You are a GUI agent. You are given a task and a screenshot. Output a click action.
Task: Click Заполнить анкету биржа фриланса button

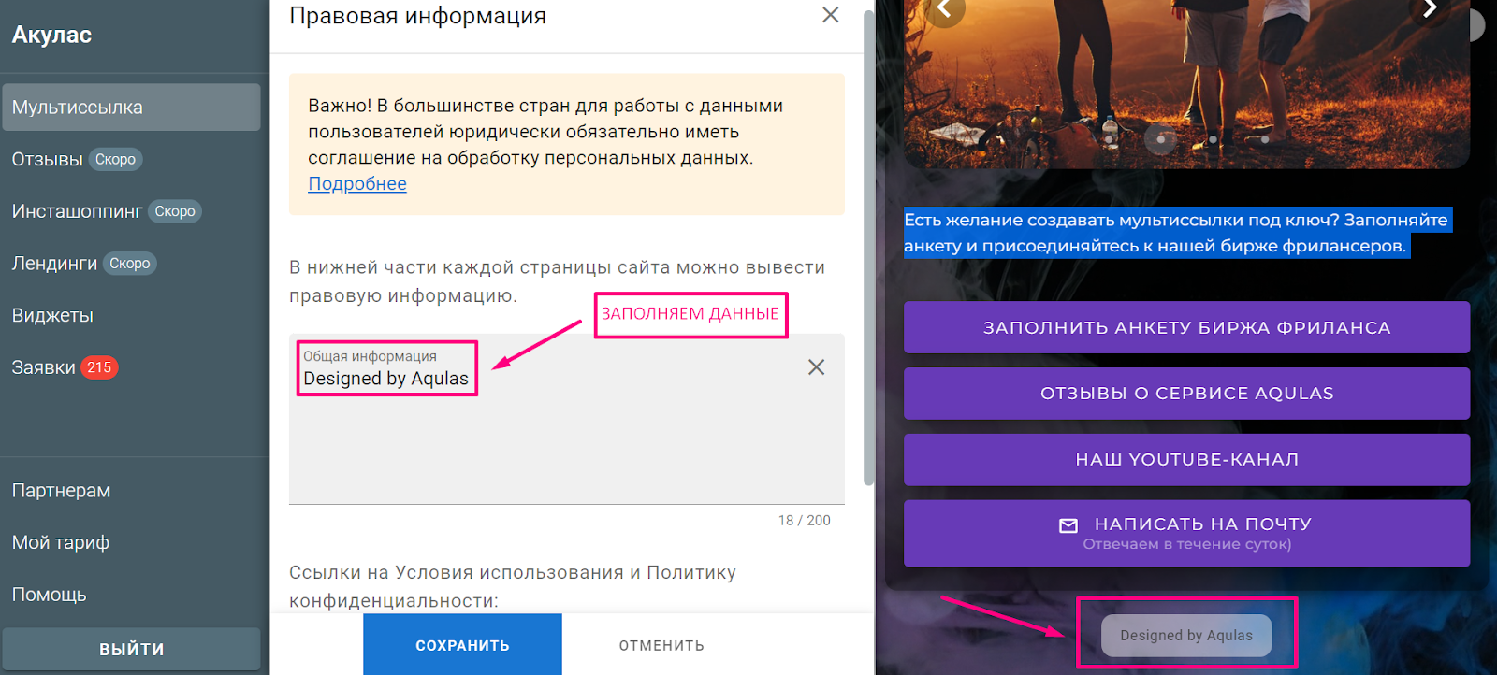tap(1186, 327)
